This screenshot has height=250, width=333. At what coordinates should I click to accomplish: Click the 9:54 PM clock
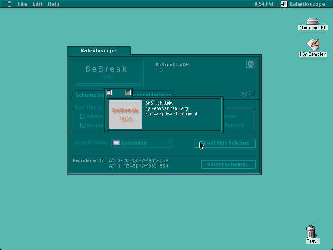(x=264, y=4)
